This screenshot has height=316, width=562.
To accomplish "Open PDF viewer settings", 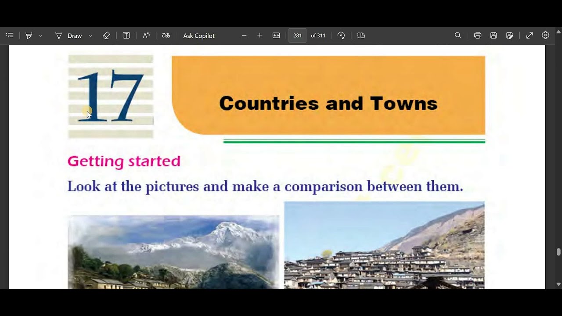I will [x=545, y=36].
